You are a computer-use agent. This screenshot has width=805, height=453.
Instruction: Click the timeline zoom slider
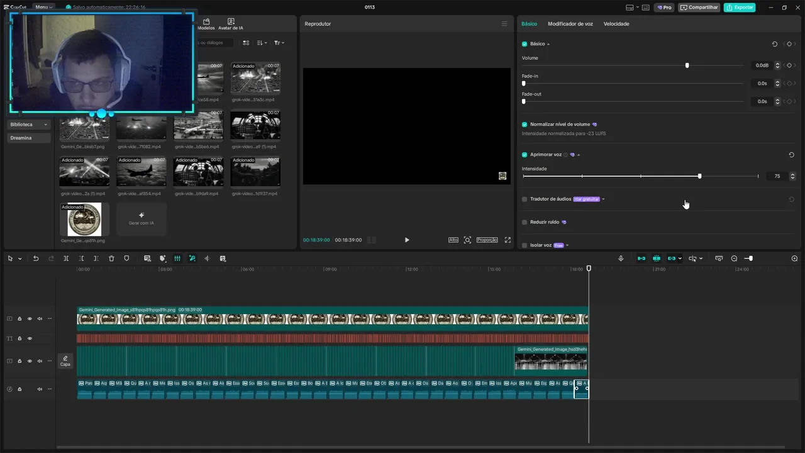(748, 259)
